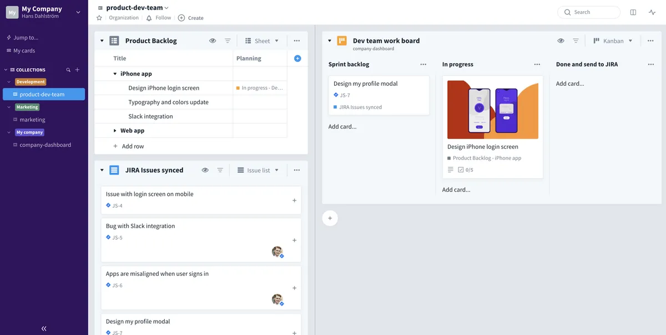Screen dimensions: 666x335
Task: Open the activity pulse icon in the top bar
Action: click(652, 12)
